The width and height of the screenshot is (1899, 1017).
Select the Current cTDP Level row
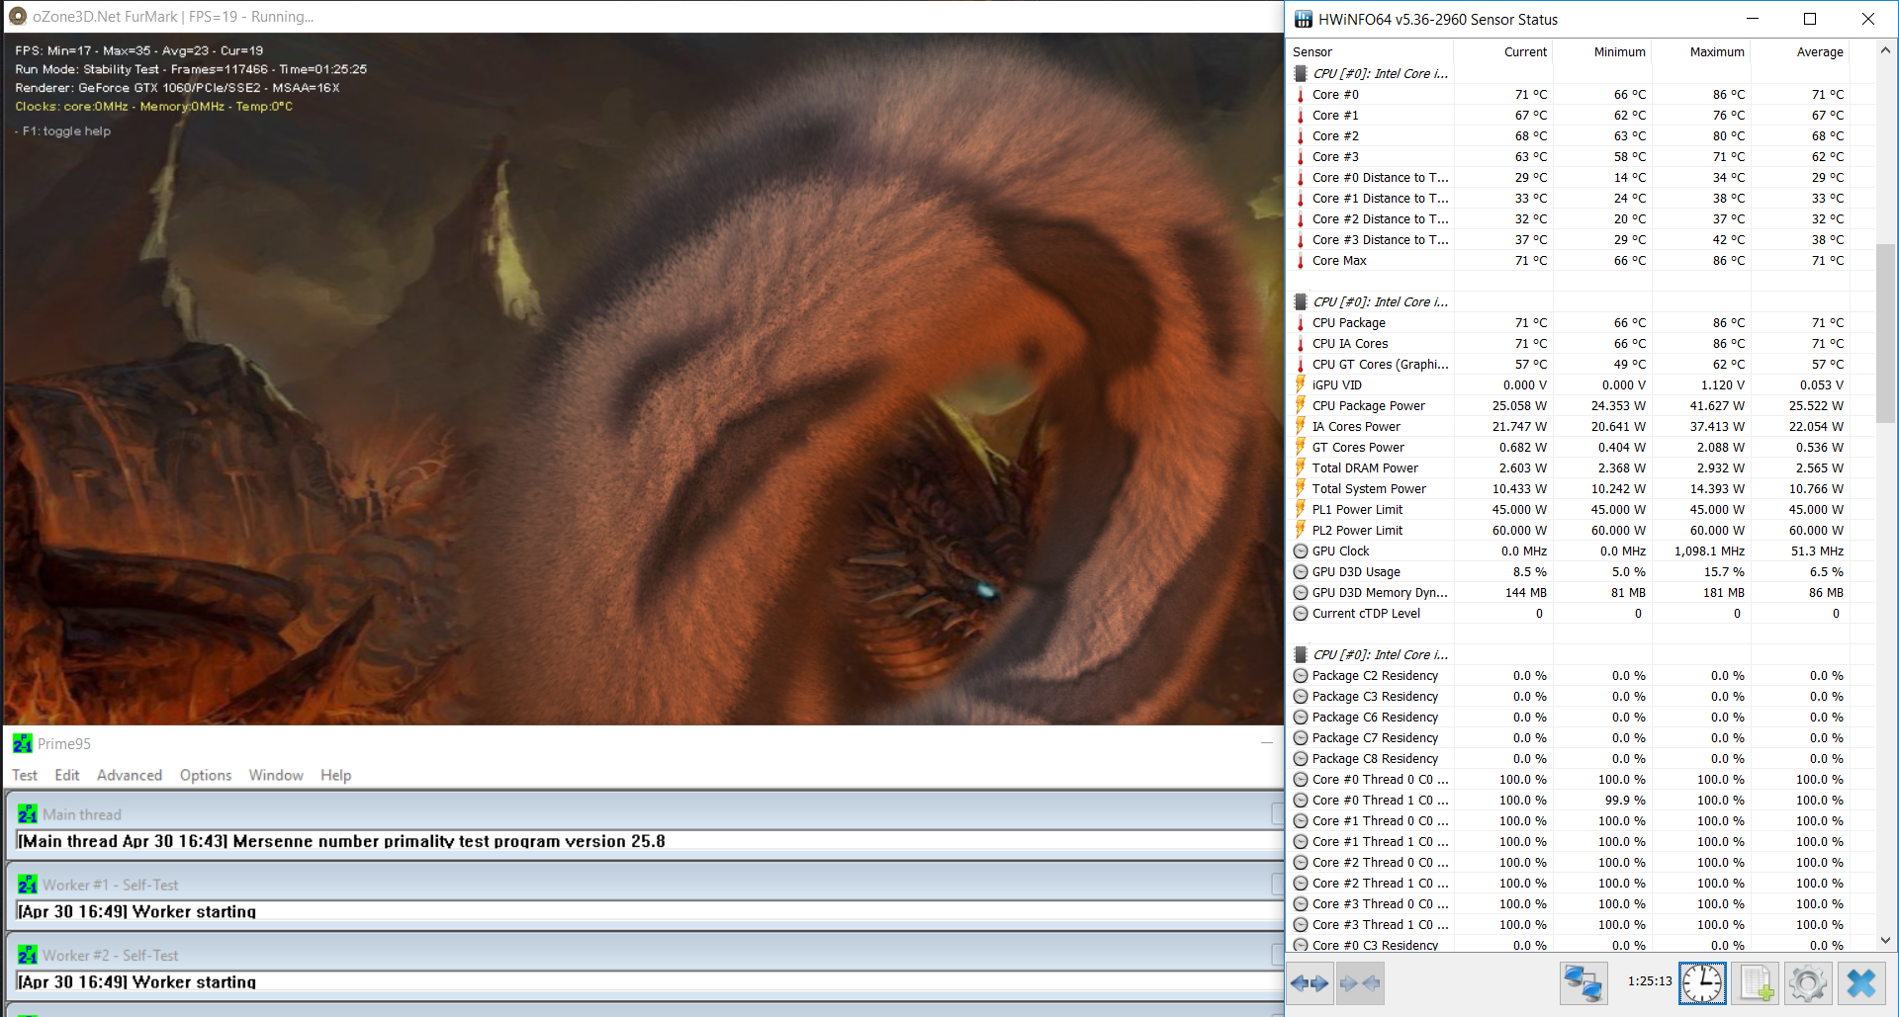coord(1569,614)
